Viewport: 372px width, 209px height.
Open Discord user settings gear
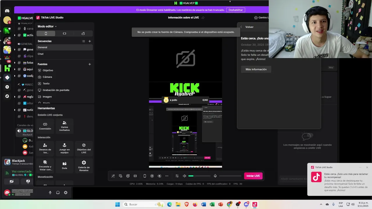click(x=66, y=192)
